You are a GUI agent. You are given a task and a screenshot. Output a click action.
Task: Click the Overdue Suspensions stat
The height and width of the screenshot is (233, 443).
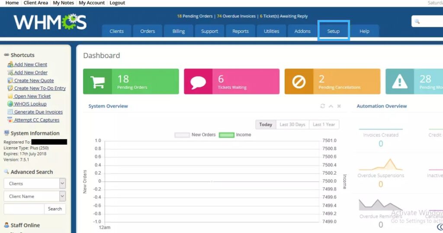point(381,174)
